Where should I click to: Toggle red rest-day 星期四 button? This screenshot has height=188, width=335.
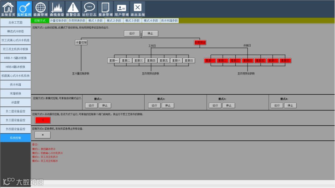(248, 61)
